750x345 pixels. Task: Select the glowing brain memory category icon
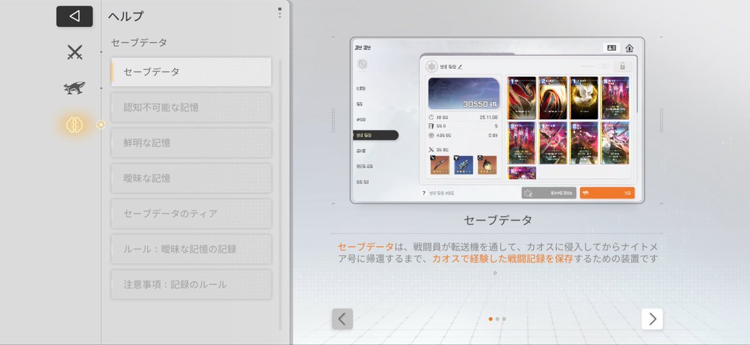click(75, 125)
